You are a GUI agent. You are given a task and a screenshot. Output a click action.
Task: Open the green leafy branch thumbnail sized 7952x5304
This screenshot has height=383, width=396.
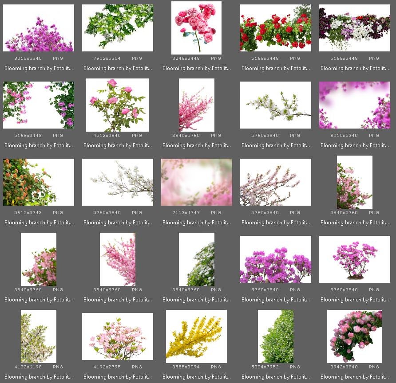pos(118,28)
